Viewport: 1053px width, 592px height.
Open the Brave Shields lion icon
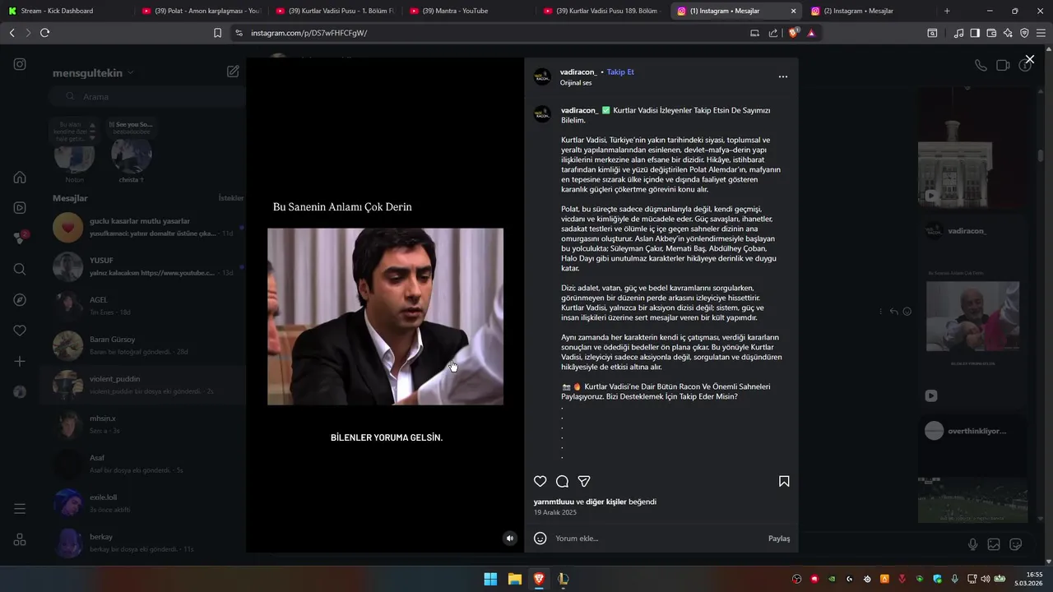793,33
